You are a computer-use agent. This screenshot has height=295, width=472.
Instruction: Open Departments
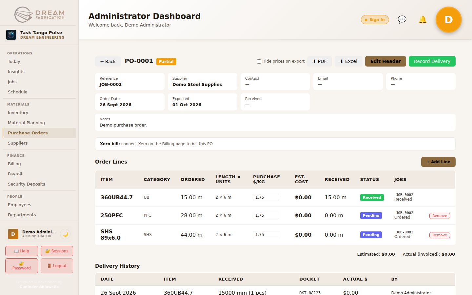39,215
